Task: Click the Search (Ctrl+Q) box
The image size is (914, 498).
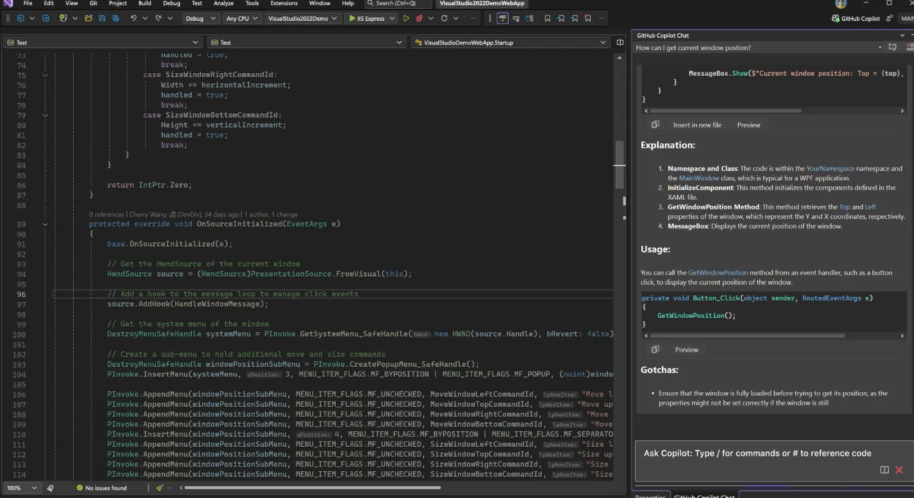Action: coord(398,3)
